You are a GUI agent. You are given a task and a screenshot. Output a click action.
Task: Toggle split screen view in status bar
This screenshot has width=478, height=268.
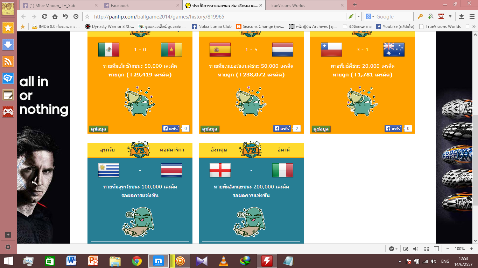click(436, 249)
